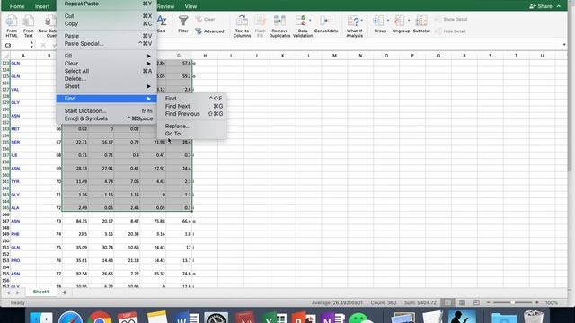Click the Name Box stepper arrows
The image size is (575, 323).
point(31,45)
